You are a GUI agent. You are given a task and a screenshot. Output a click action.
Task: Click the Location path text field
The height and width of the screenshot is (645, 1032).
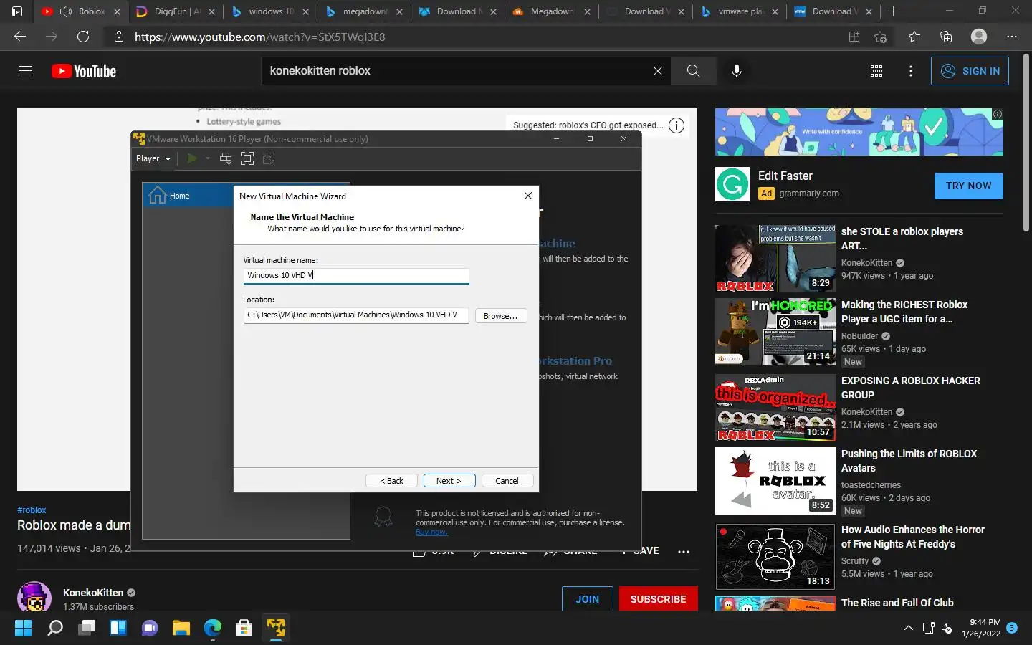coord(356,315)
